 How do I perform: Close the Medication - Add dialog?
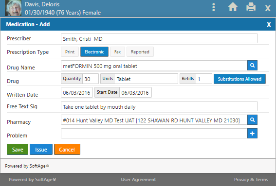point(269,24)
